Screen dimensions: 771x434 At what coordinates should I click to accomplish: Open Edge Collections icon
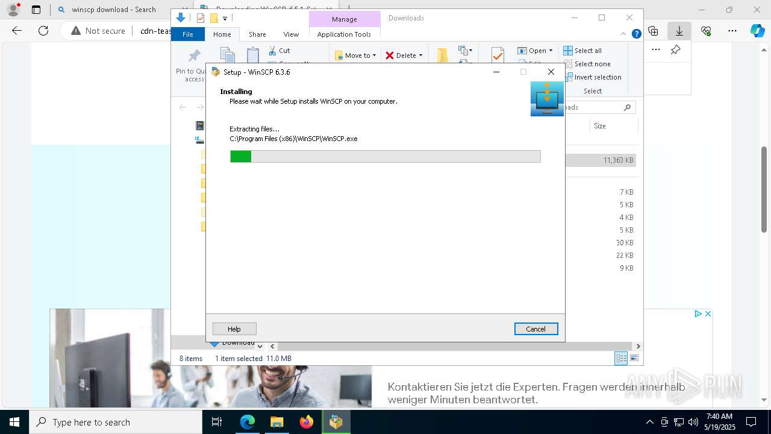653,31
